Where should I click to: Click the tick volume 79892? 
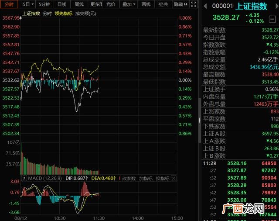coord(269,193)
